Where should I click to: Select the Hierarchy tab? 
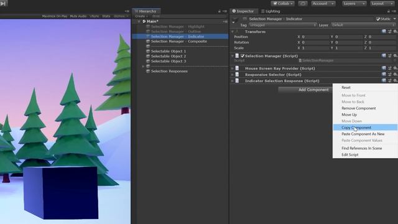(x=146, y=11)
